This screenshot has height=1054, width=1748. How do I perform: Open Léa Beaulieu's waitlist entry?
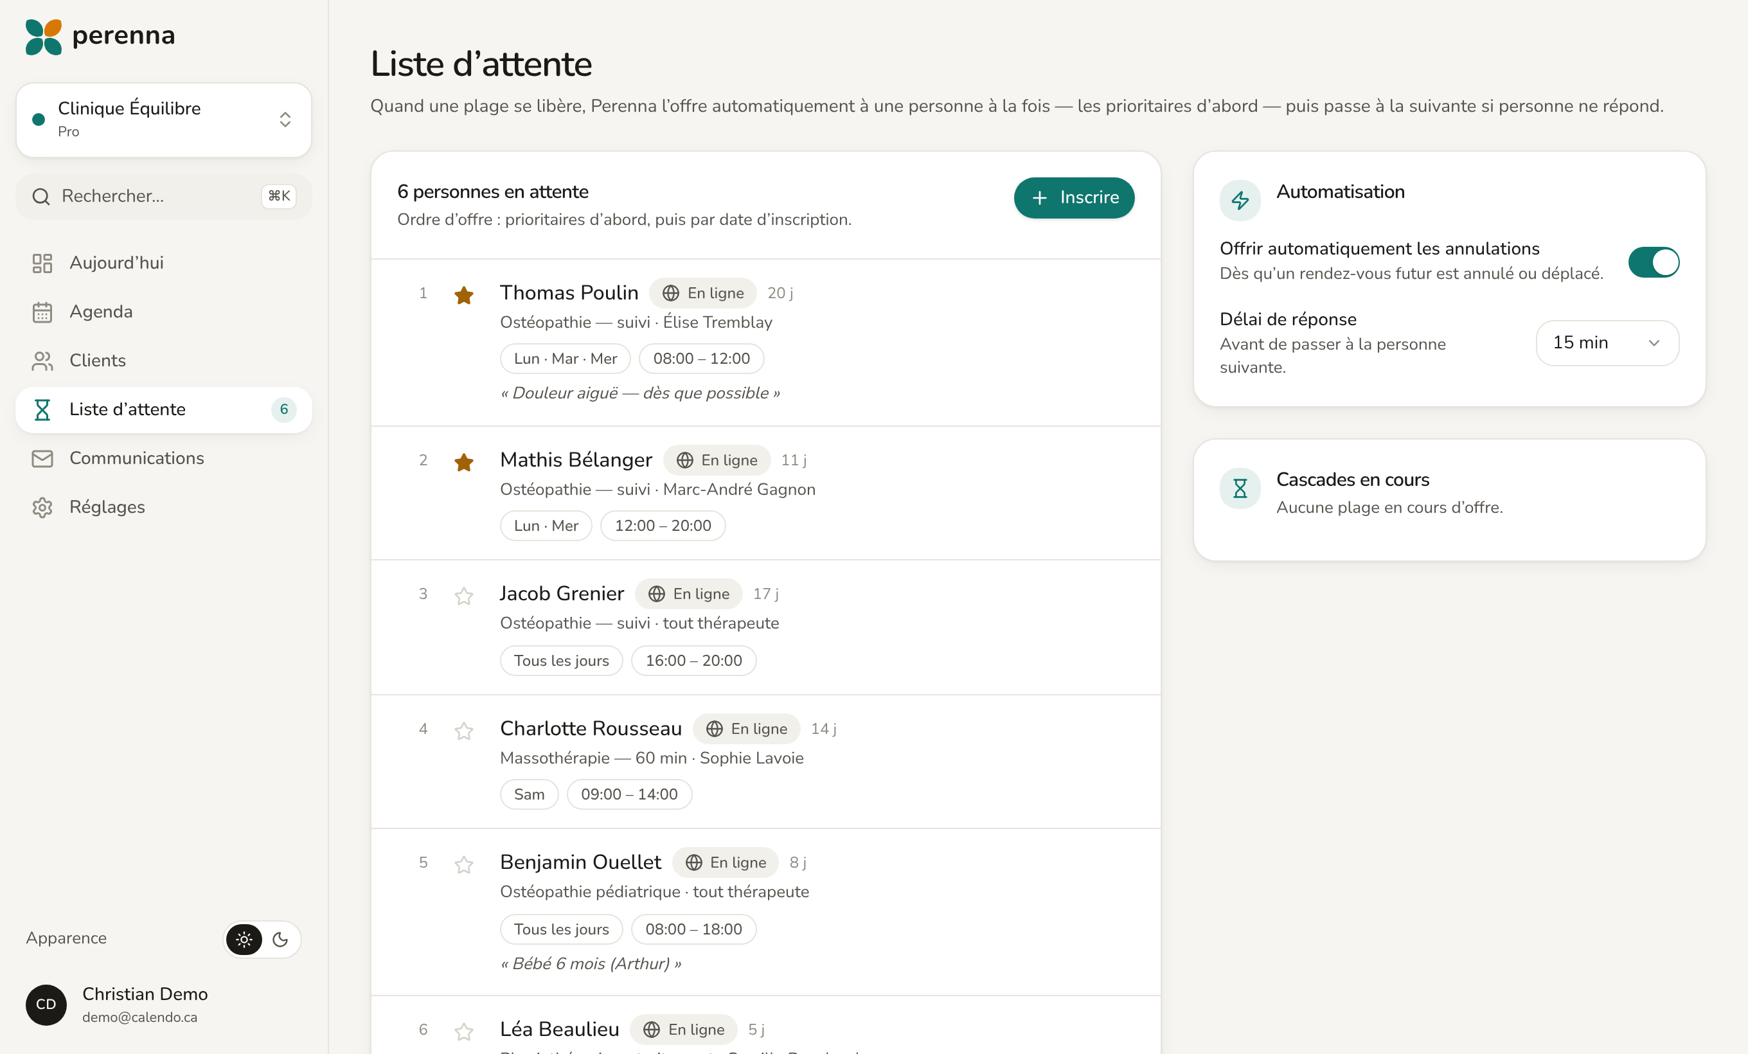(x=765, y=1026)
